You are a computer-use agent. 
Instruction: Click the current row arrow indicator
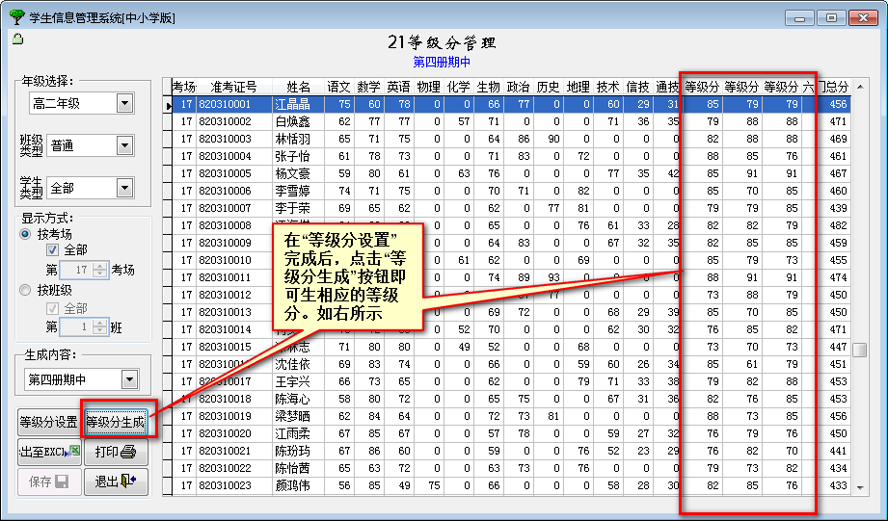click(169, 105)
